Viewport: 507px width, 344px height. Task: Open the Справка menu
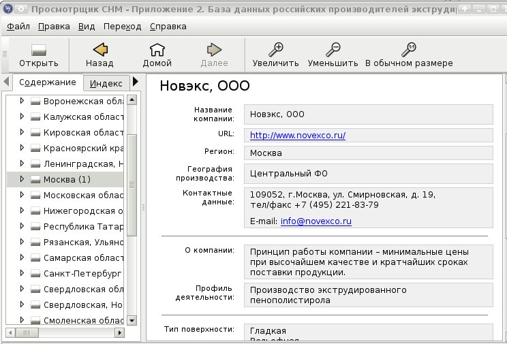pos(168,27)
